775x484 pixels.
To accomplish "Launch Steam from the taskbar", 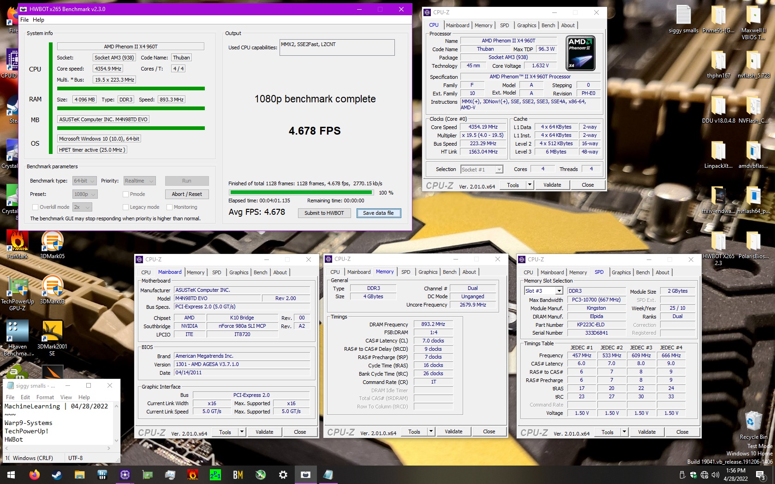I will coord(57,474).
